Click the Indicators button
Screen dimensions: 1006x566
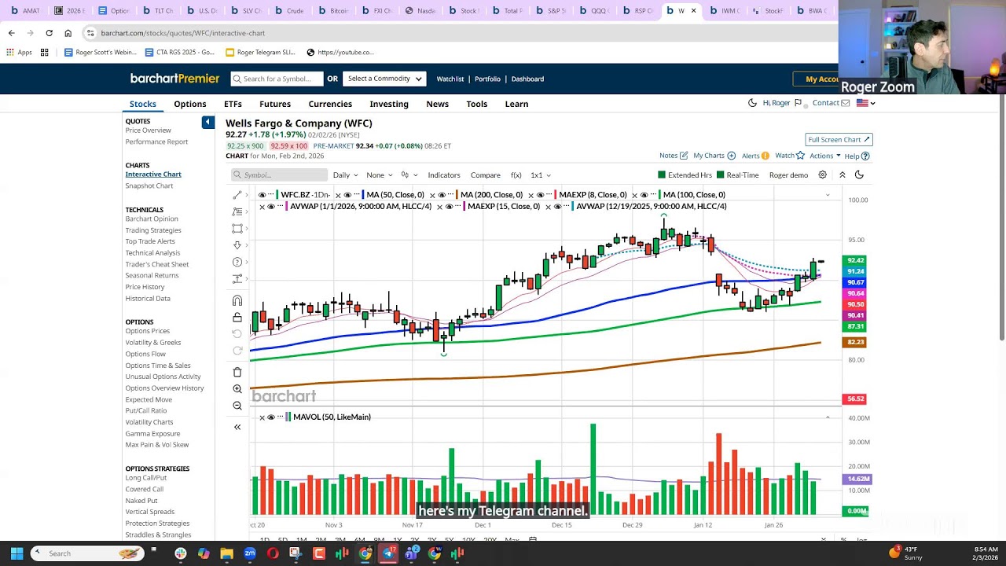(444, 175)
